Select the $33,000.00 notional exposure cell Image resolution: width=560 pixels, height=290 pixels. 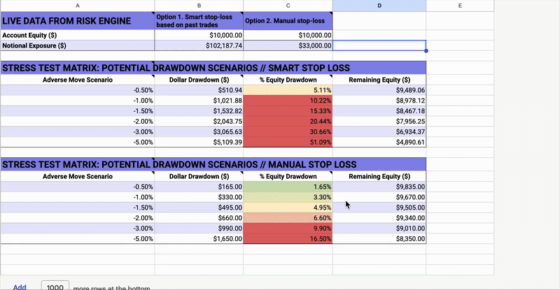tap(288, 45)
